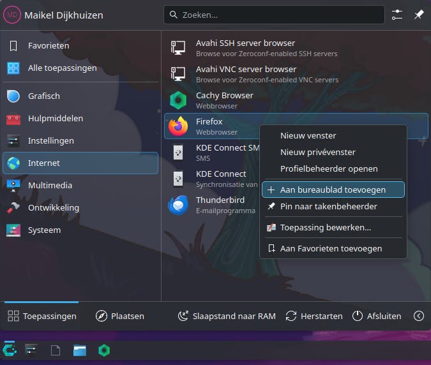Image resolution: width=431 pixels, height=365 pixels.
Task: Switch to the Plaatsen tab
Action: pos(120,316)
